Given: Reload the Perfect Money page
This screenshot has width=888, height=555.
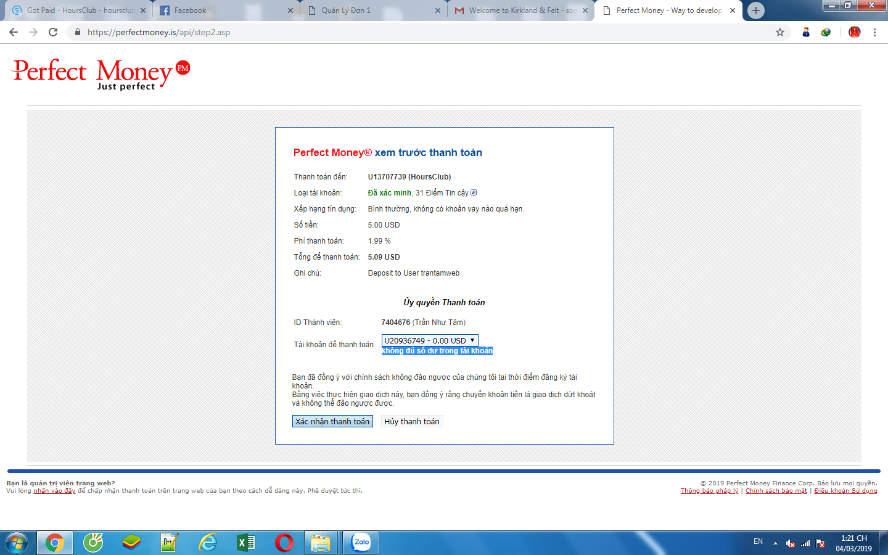Looking at the screenshot, I should pyautogui.click(x=53, y=32).
